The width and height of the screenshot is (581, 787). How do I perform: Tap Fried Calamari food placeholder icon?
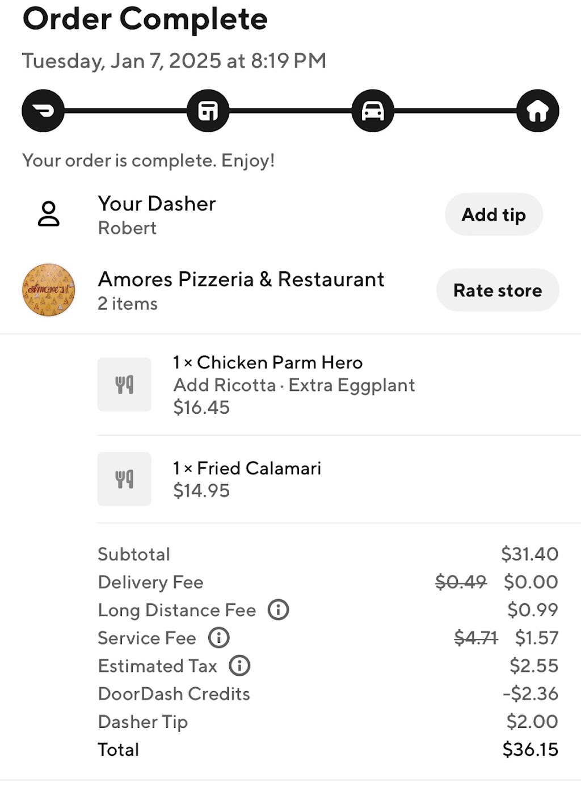(x=124, y=479)
